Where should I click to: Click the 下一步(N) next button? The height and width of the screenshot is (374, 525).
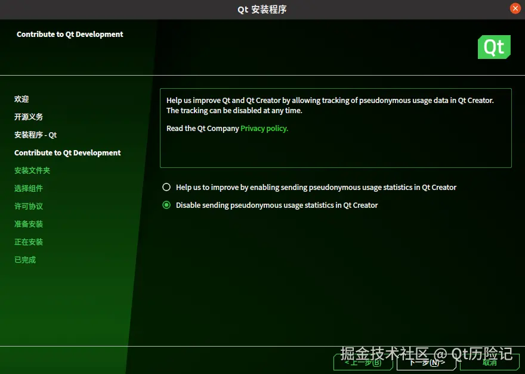pos(426,362)
